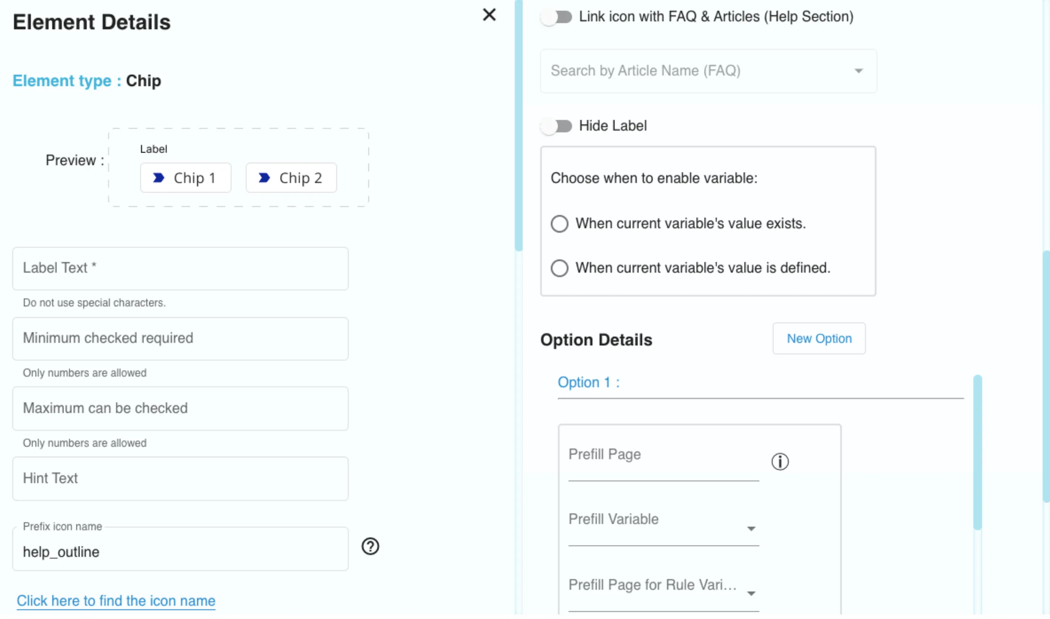The height and width of the screenshot is (619, 1050).
Task: Click into the Hint Text field
Action: [180, 479]
